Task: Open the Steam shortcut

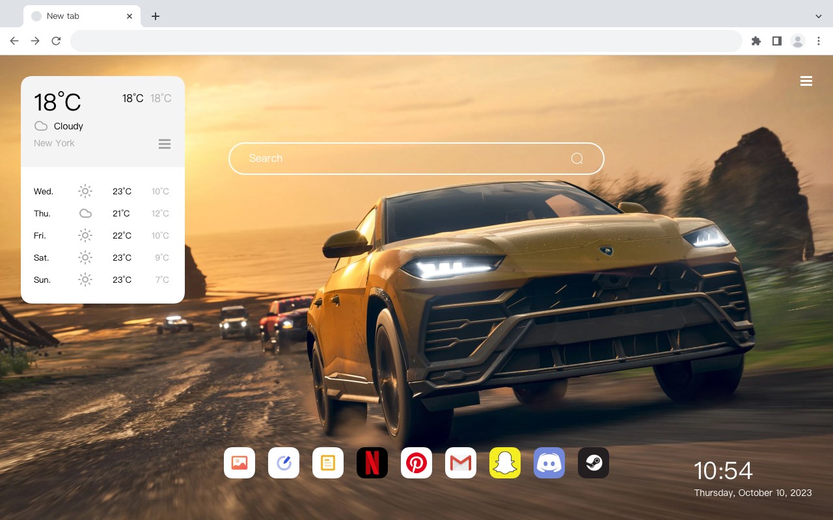Action: 594,463
